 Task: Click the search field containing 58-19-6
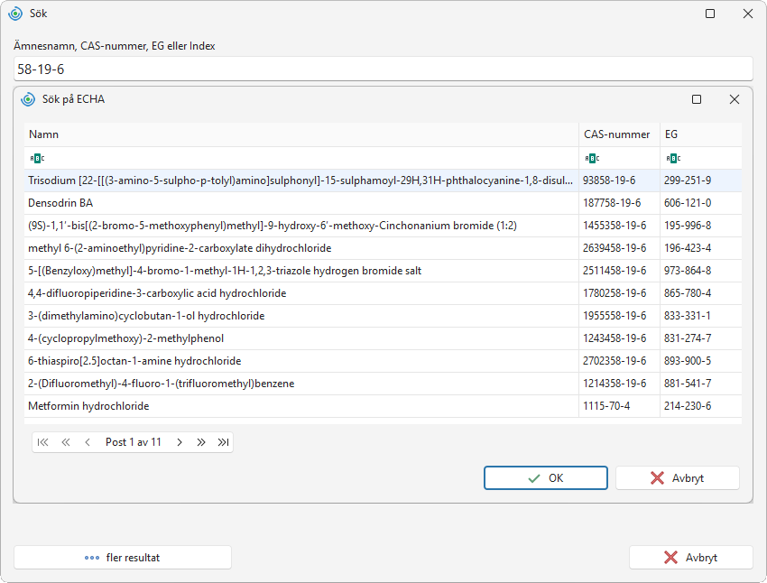click(x=383, y=69)
